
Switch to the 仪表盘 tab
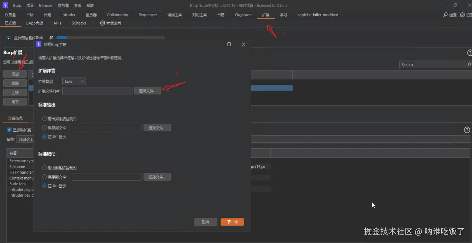[10, 15]
